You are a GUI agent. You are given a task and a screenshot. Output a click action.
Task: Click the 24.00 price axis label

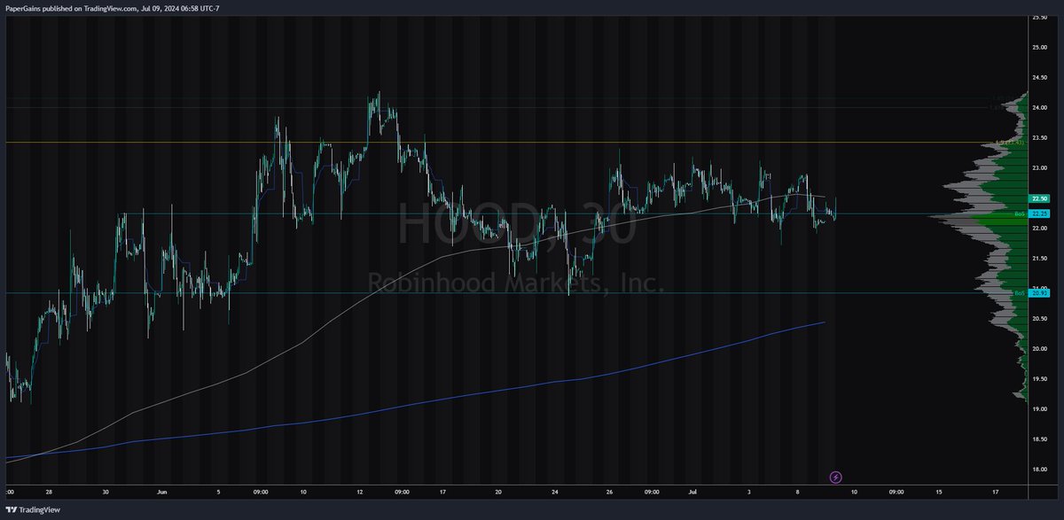pos(1040,108)
